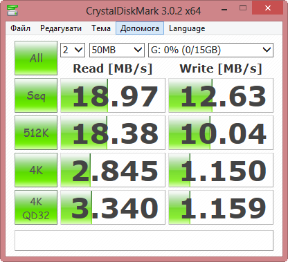288x262 pixels.
Task: Open the Файл menu
Action: pos(20,28)
